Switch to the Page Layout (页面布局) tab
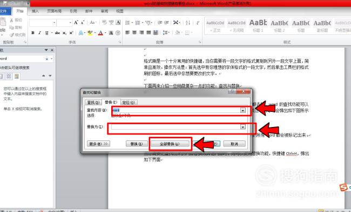The width and height of the screenshot is (351, 212). (x=54, y=11)
